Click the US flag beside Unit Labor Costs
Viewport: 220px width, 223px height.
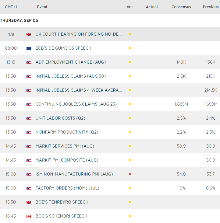(x=29, y=118)
